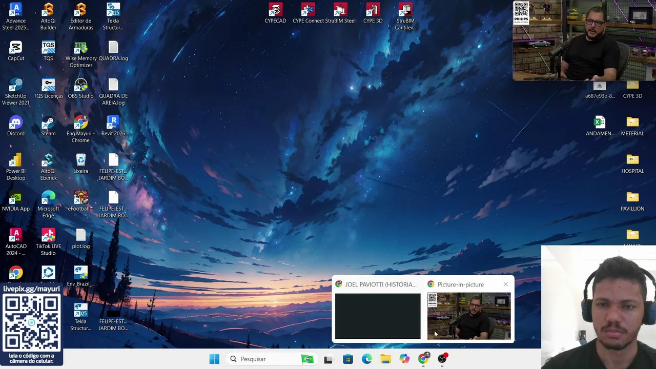Open StruBIM Cantilever shortcut
Screen dimensions: 656x369
[405, 17]
